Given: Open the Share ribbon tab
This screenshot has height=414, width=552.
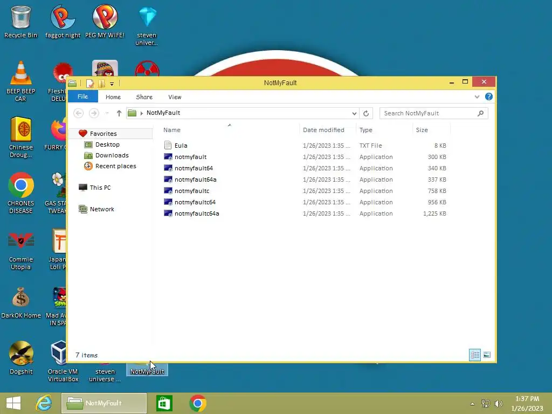Looking at the screenshot, I should tap(144, 97).
